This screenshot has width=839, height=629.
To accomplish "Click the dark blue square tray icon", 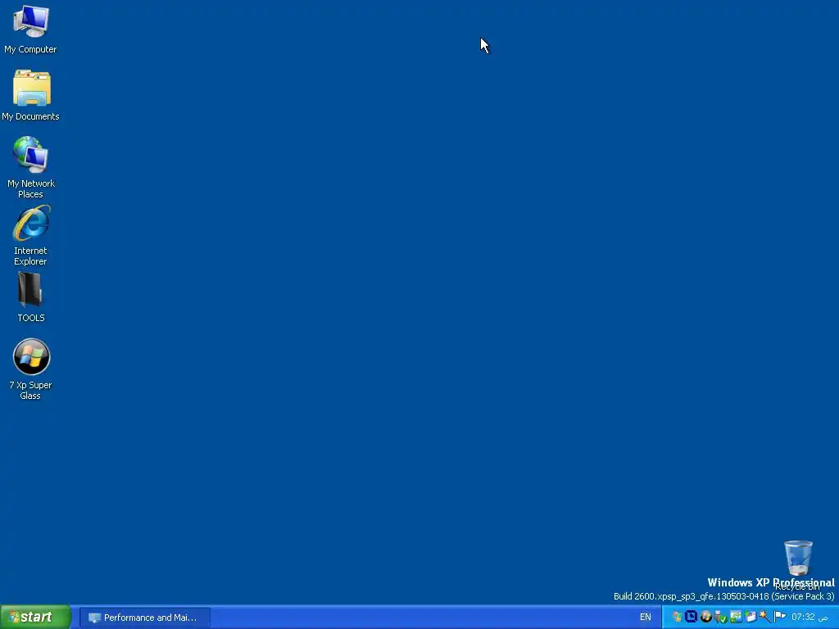I will [x=691, y=616].
